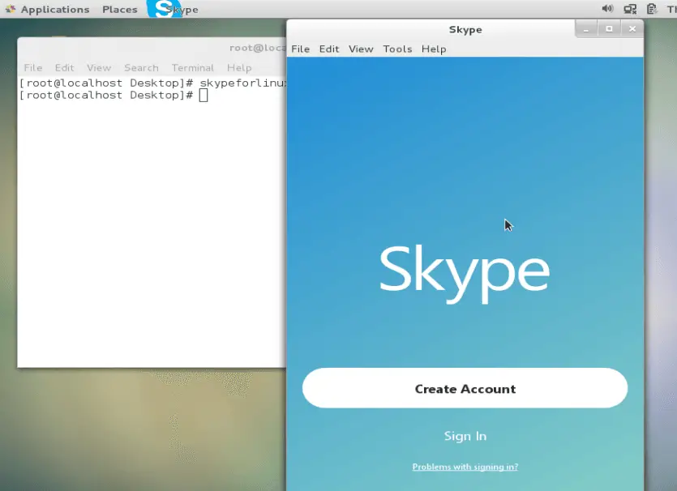Click the skypeforlinux command text in terminal
The height and width of the screenshot is (491, 677).
pos(242,83)
